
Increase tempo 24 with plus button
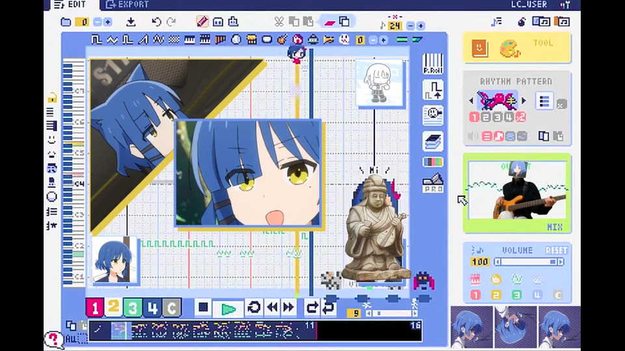point(421,26)
